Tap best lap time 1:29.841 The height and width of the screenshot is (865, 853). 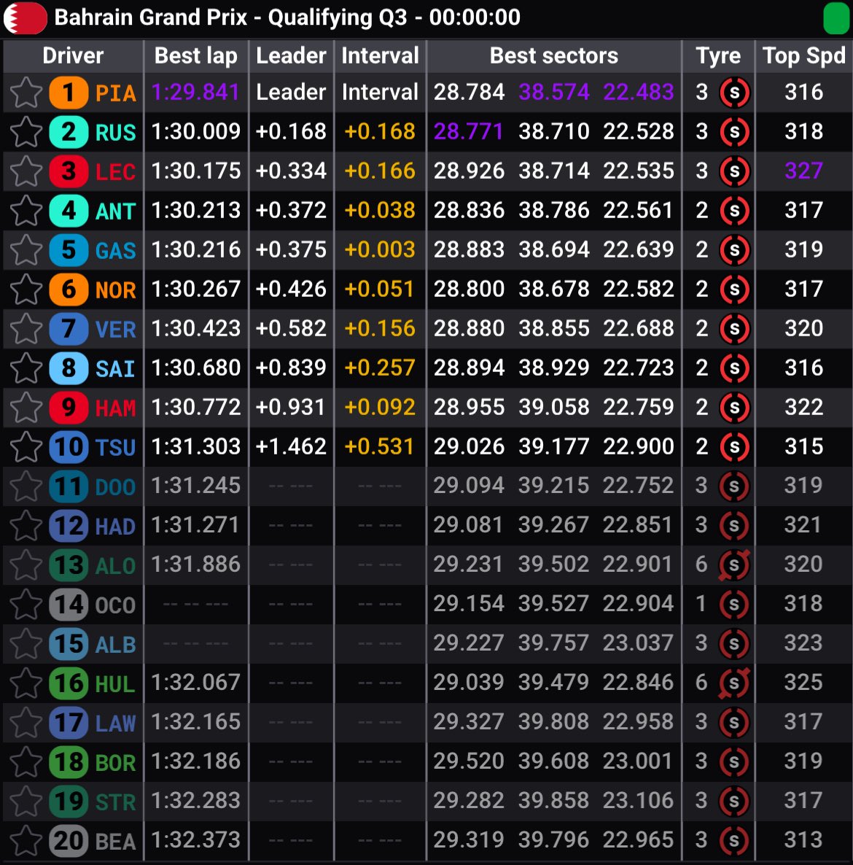195,92
